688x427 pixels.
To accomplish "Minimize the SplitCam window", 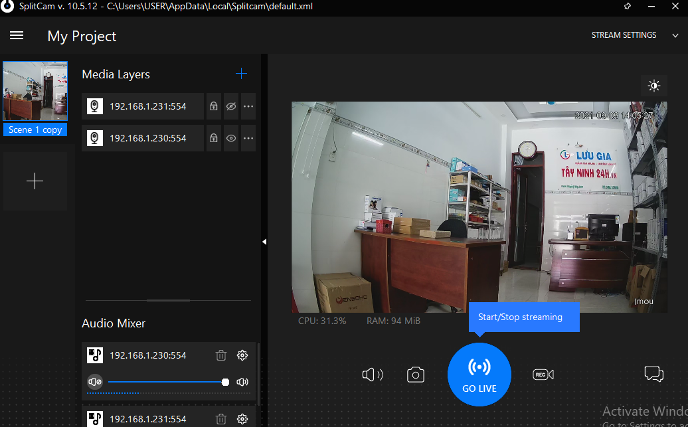I will pos(651,6).
